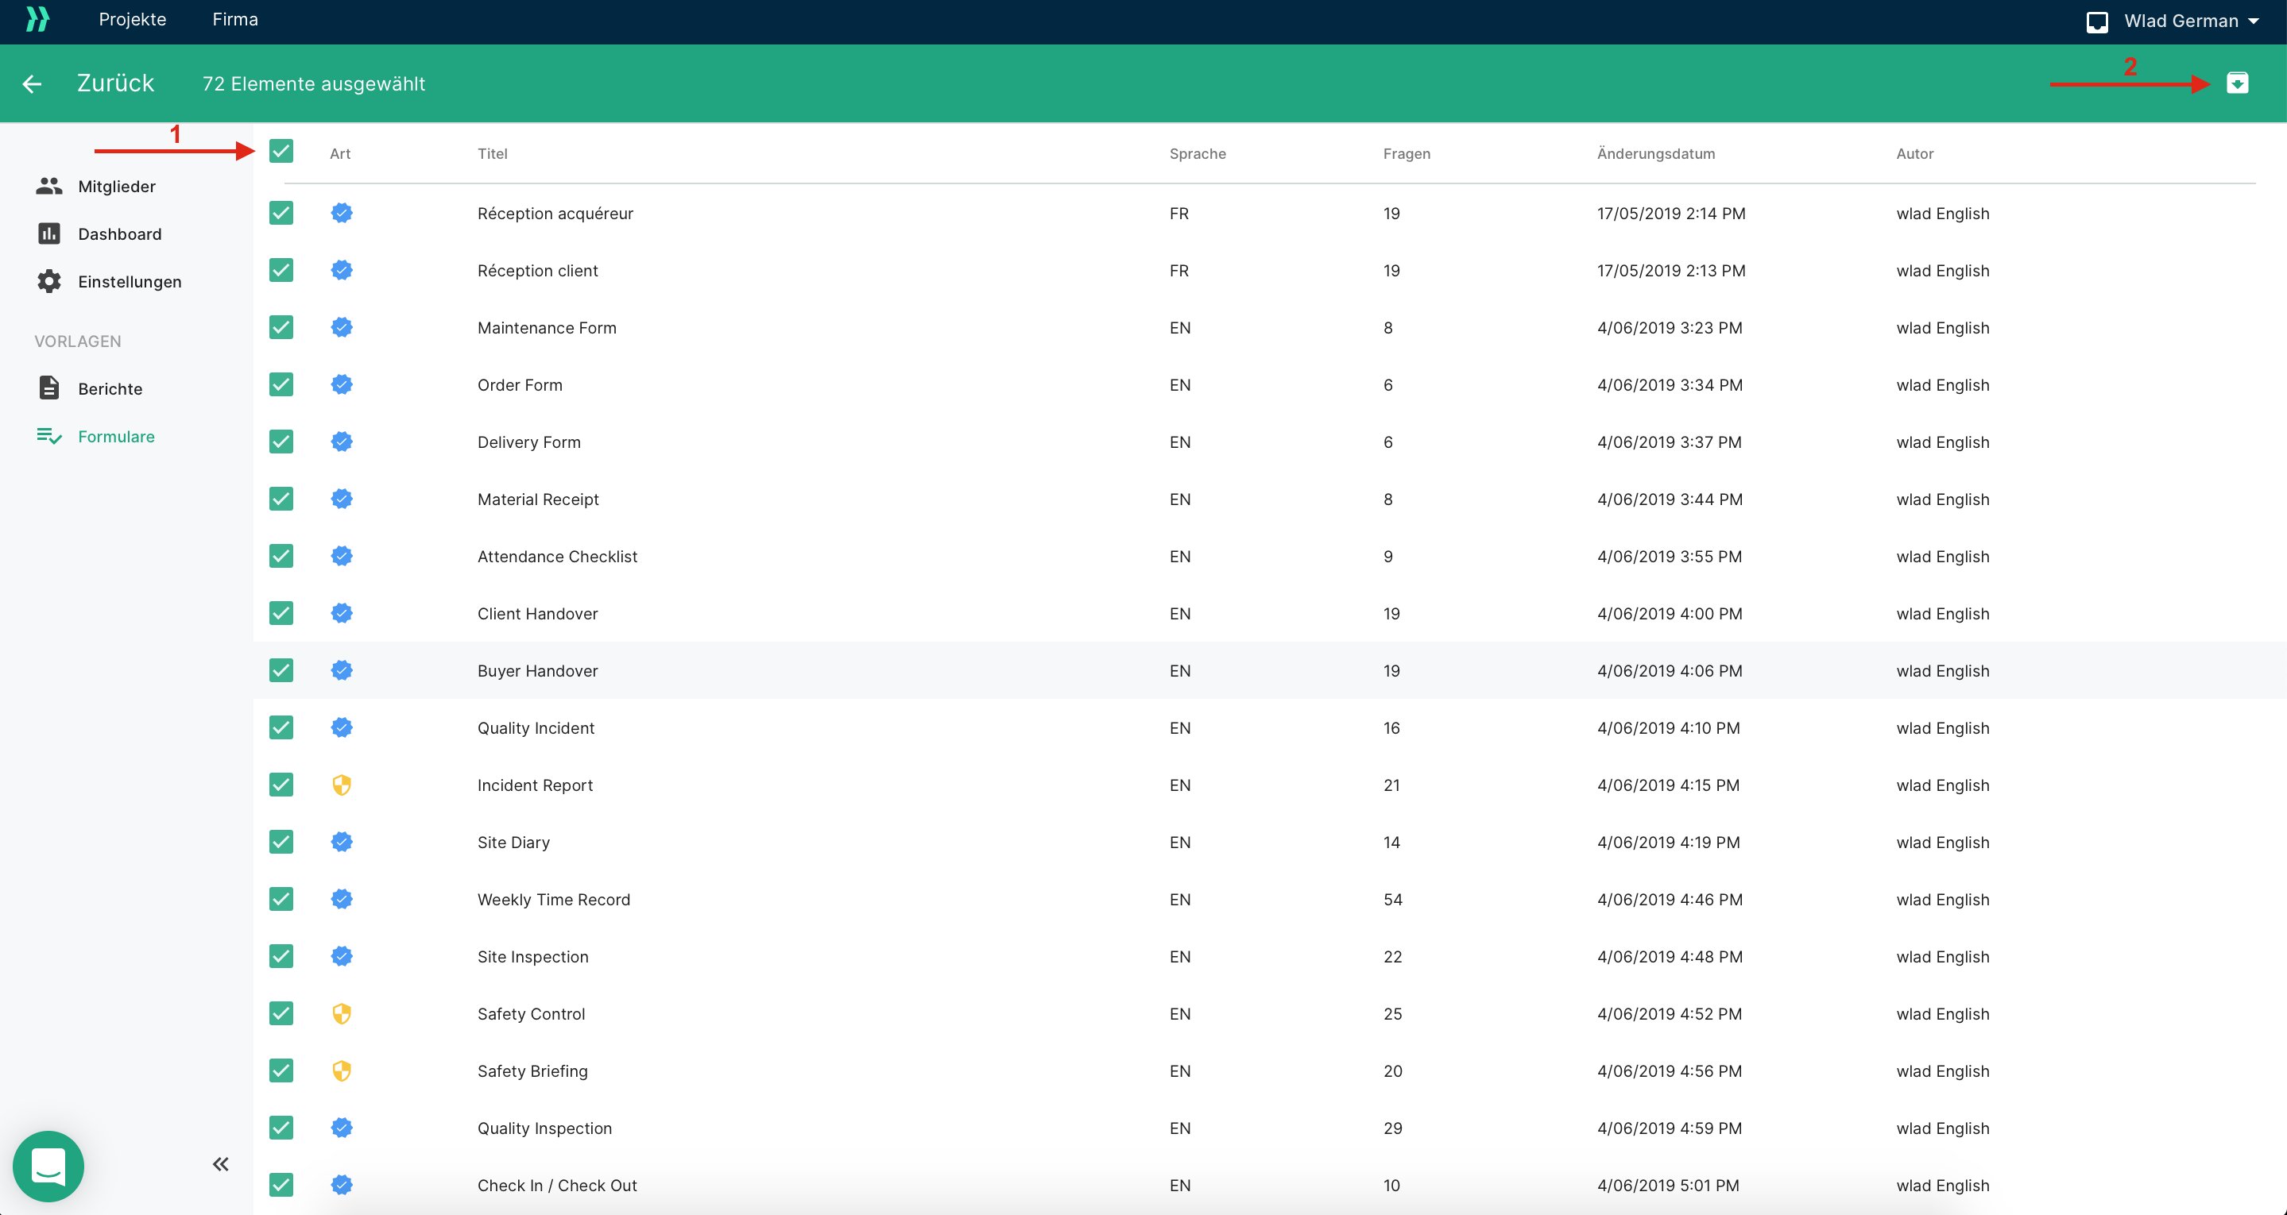
Task: Click the blue badge icon for Weekly Time Record
Action: click(x=342, y=899)
